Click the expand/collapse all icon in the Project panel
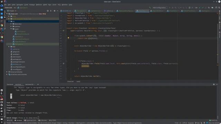The image size is (221, 124). click(51, 11)
